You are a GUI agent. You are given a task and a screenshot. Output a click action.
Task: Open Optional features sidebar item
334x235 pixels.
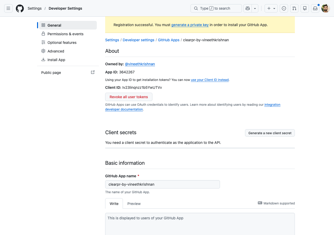pos(68,43)
